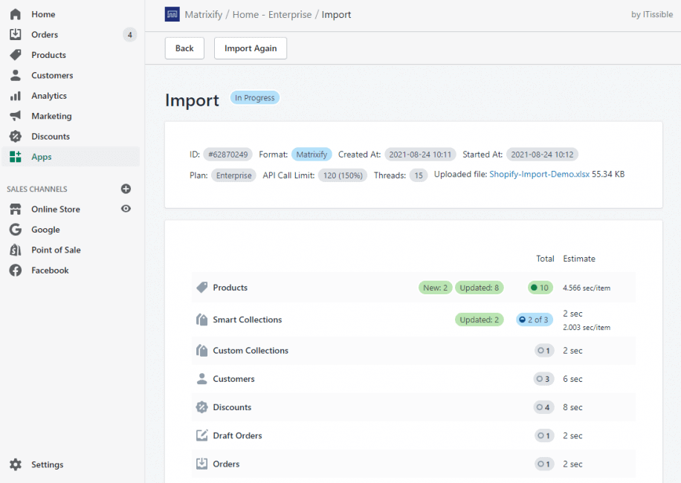Click the Import Again button
Screen dimensions: 681x483
tap(251, 48)
